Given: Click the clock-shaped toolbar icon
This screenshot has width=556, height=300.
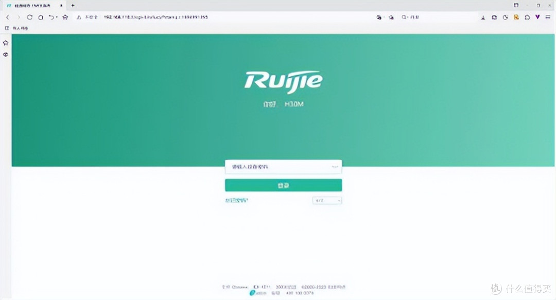Looking at the screenshot, I should tap(506, 17).
